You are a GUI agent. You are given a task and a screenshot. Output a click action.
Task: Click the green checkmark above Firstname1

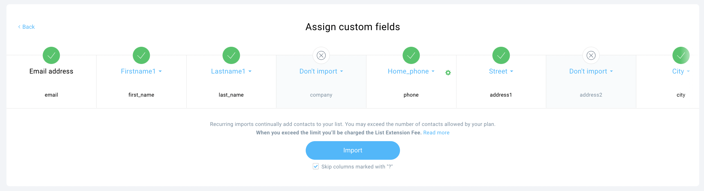pos(141,55)
